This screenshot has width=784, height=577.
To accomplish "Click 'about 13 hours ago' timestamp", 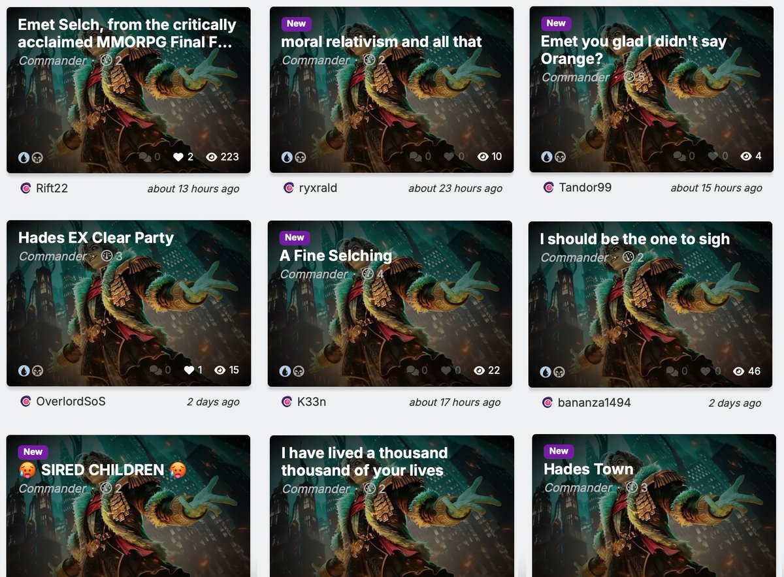I will pos(193,189).
